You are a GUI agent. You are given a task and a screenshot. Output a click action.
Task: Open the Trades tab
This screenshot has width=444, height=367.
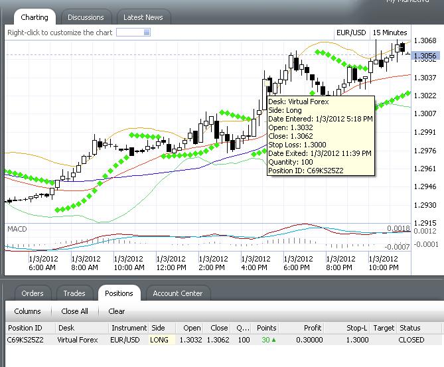tap(74, 293)
